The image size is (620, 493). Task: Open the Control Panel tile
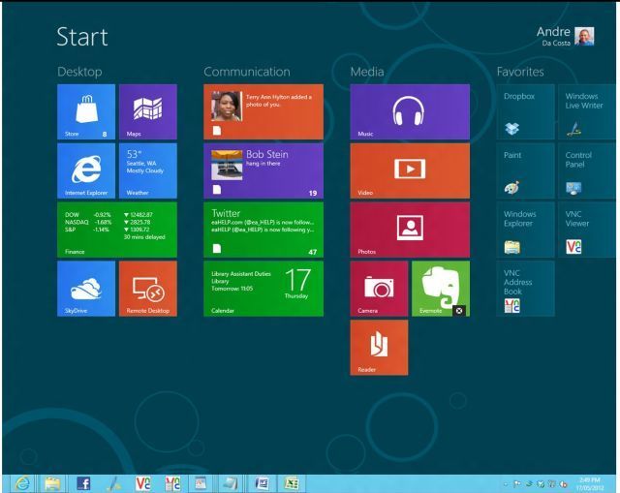pyautogui.click(x=585, y=170)
